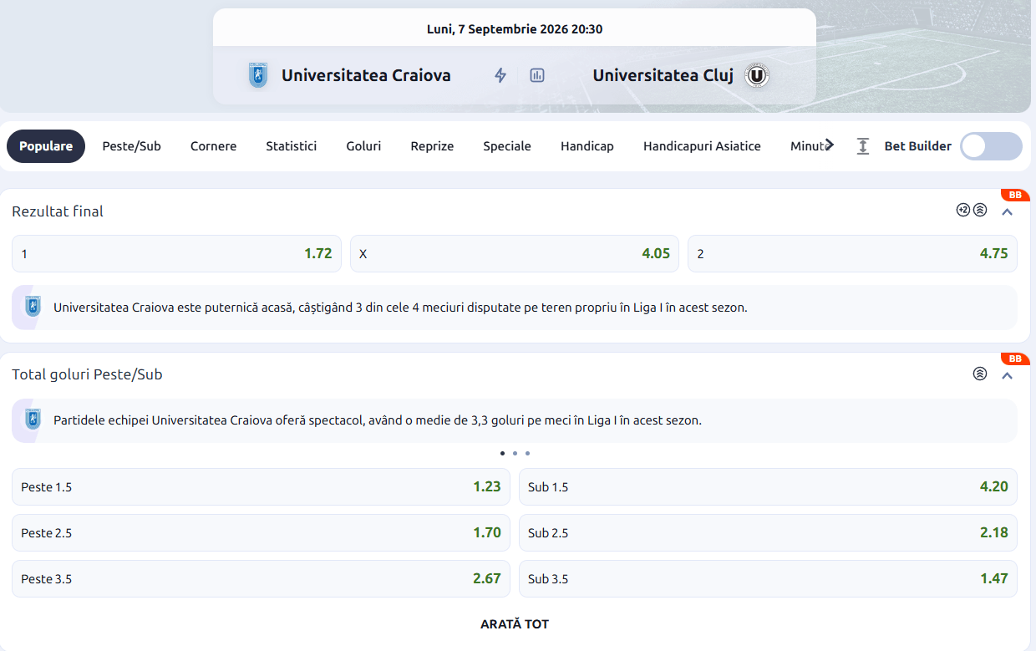The height and width of the screenshot is (651, 1036).
Task: Collapse the Rezultat final section
Action: pos(1008,212)
